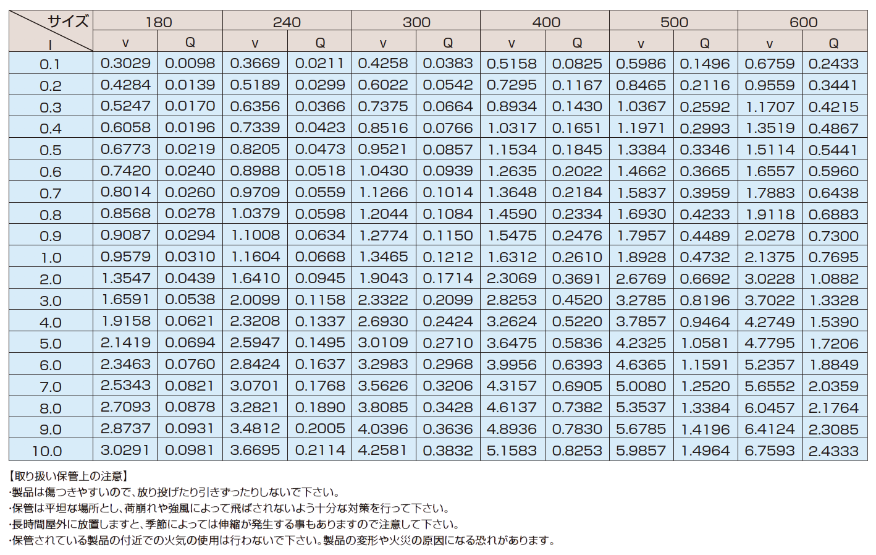This screenshot has width=876, height=555.
Task: Select the cell with value 0.0098
Action: point(190,64)
